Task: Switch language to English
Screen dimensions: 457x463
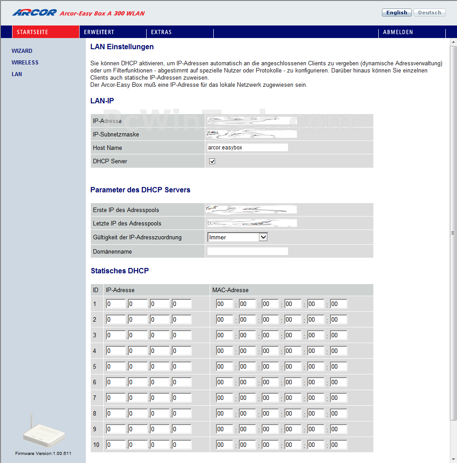Action: 397,13
